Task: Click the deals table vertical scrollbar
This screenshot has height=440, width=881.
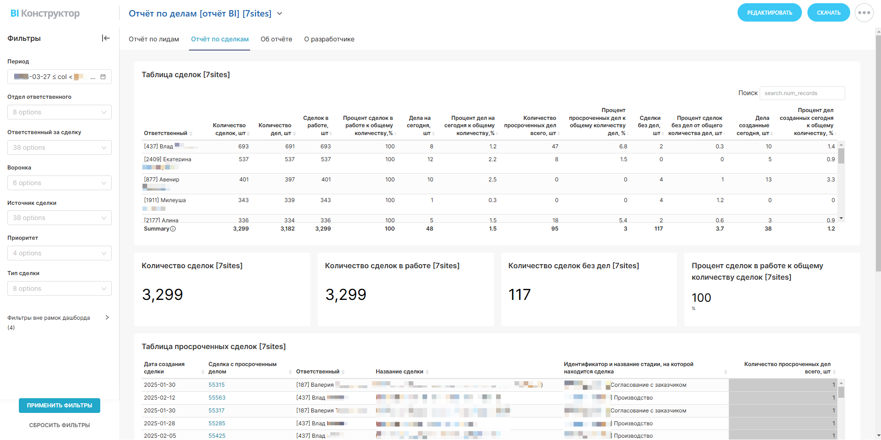Action: pos(841,156)
